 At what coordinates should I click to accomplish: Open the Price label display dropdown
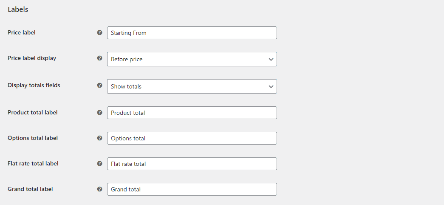pyautogui.click(x=192, y=59)
